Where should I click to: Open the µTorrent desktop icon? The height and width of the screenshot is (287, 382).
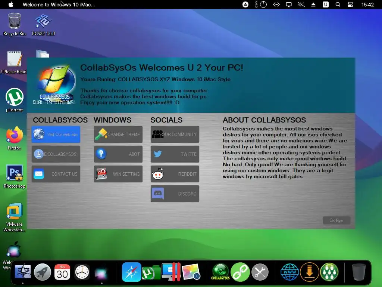(15, 100)
